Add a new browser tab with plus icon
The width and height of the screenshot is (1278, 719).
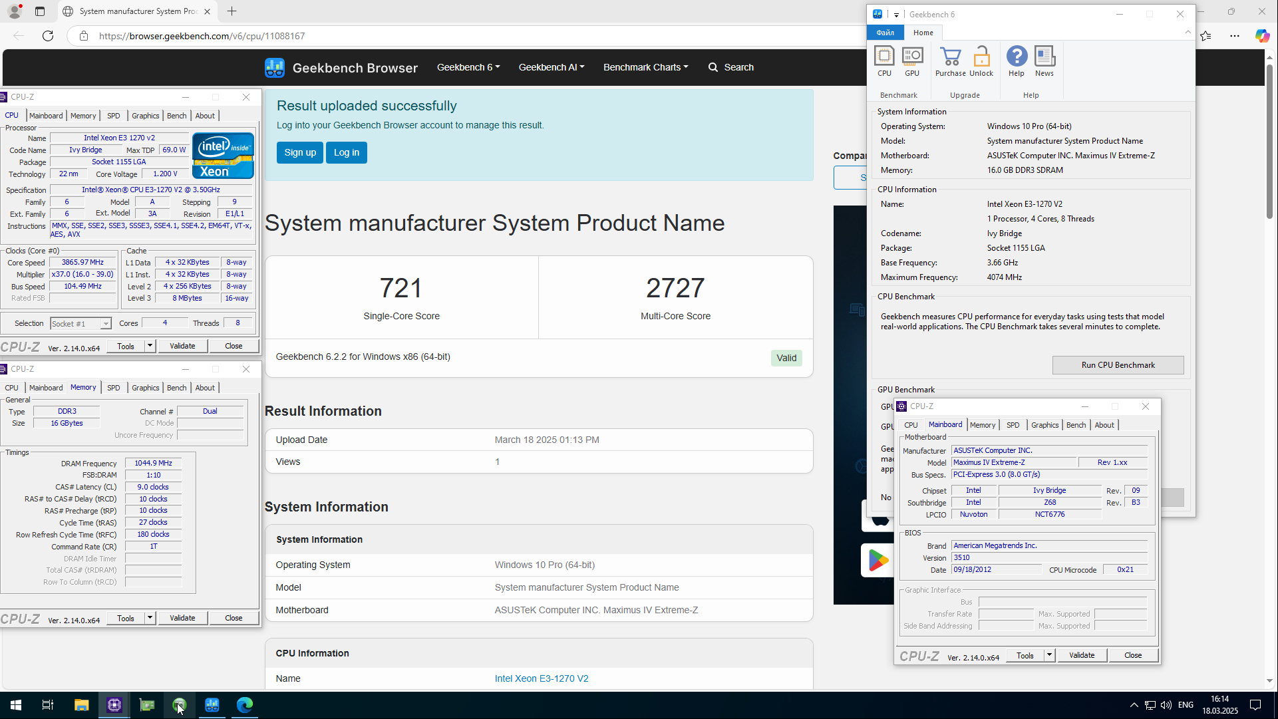(232, 11)
